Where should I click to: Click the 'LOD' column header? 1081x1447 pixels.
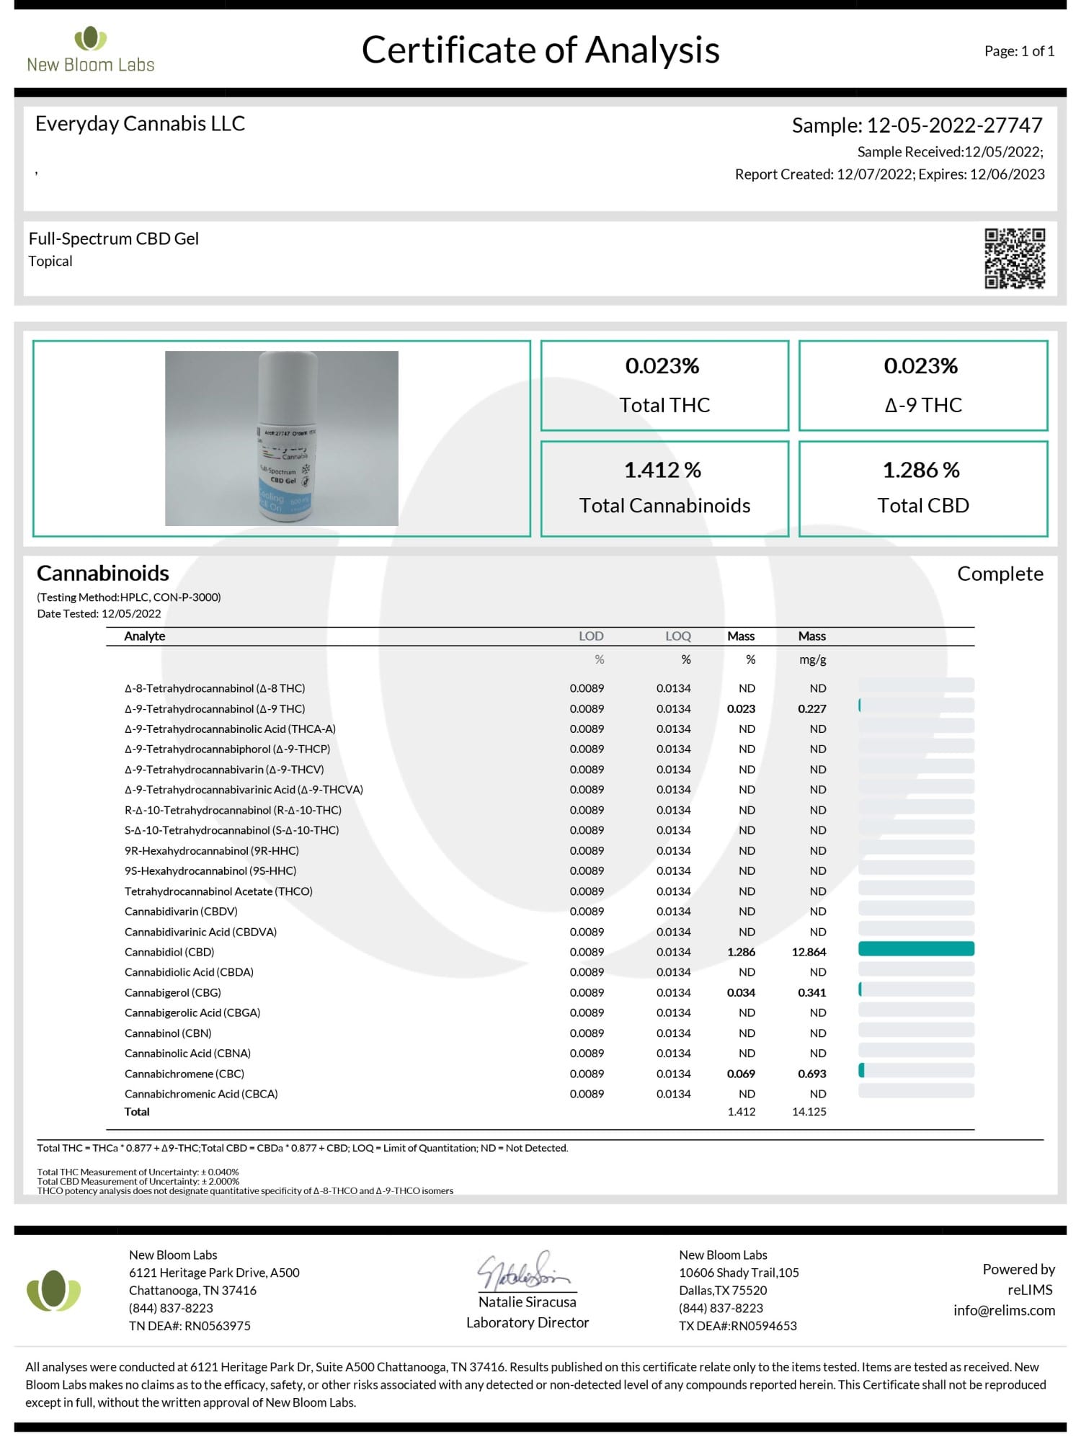click(591, 636)
